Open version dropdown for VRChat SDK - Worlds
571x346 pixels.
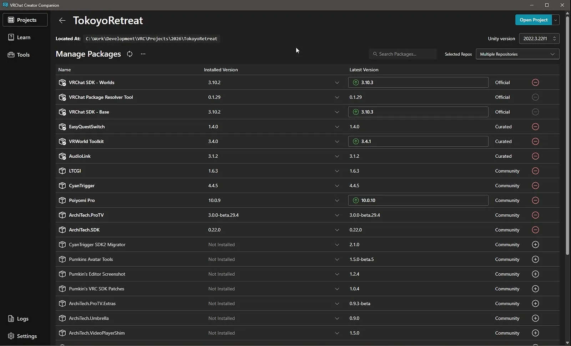pos(337,82)
